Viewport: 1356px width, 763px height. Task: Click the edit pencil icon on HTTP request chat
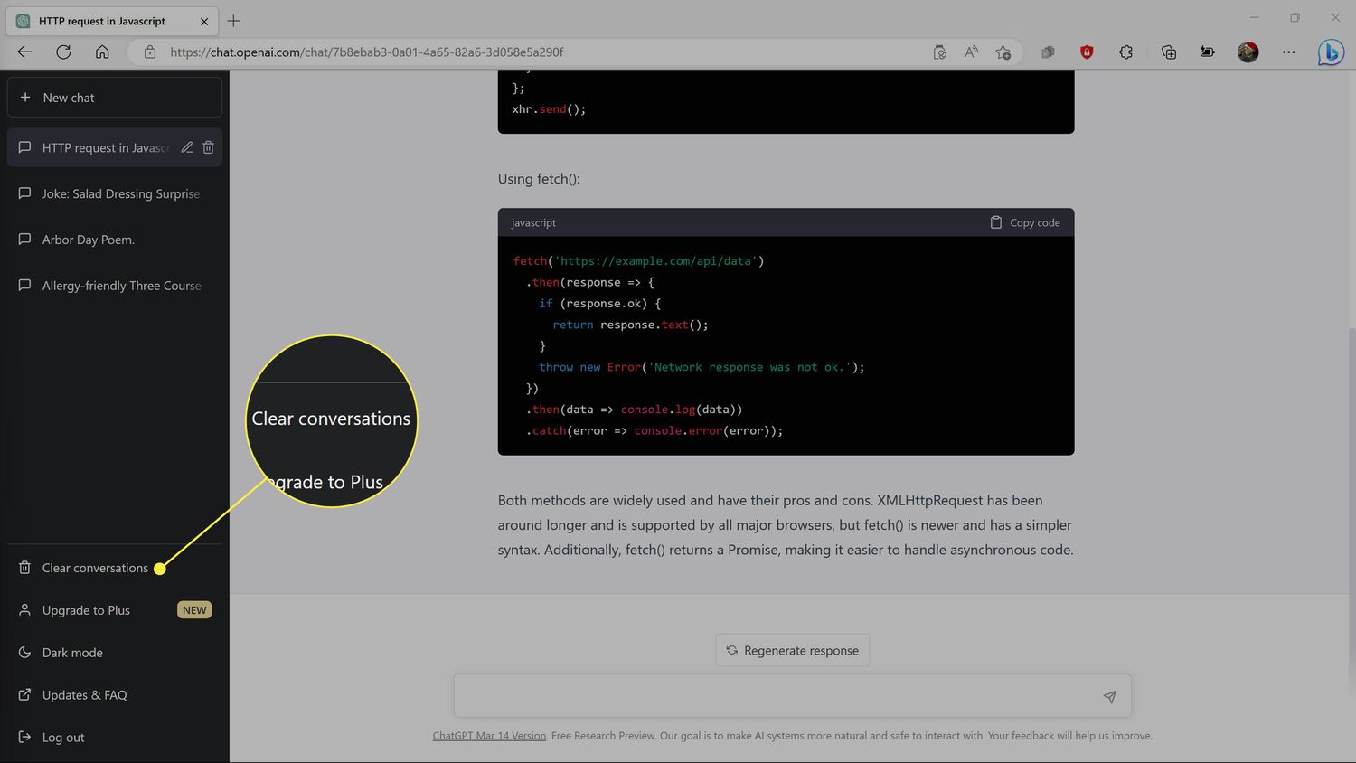[x=187, y=147]
